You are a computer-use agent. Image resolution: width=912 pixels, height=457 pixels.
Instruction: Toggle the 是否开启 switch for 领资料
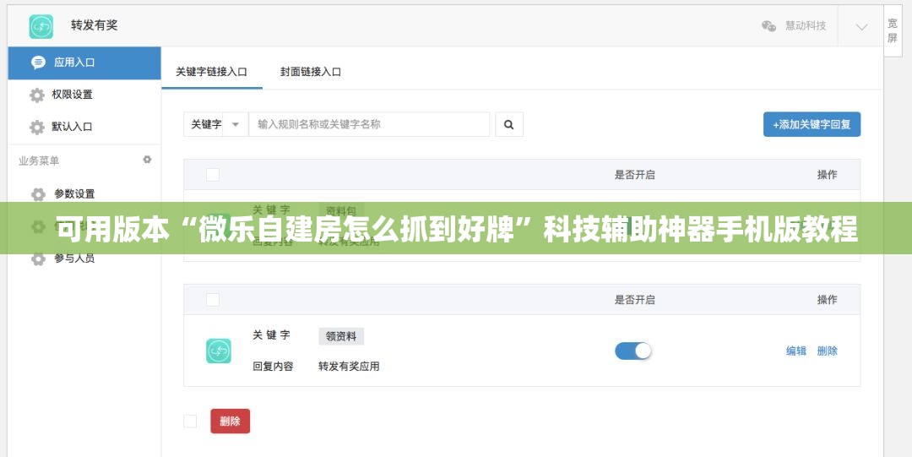click(x=633, y=351)
